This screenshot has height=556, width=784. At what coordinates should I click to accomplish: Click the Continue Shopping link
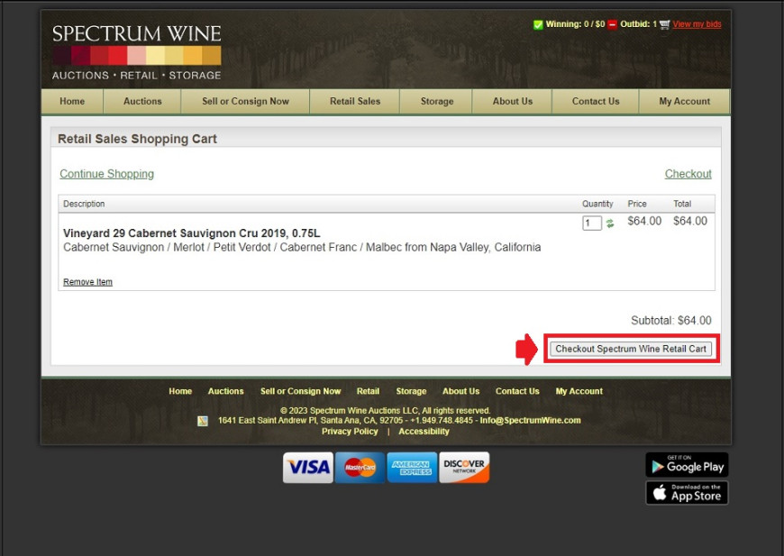tap(107, 174)
